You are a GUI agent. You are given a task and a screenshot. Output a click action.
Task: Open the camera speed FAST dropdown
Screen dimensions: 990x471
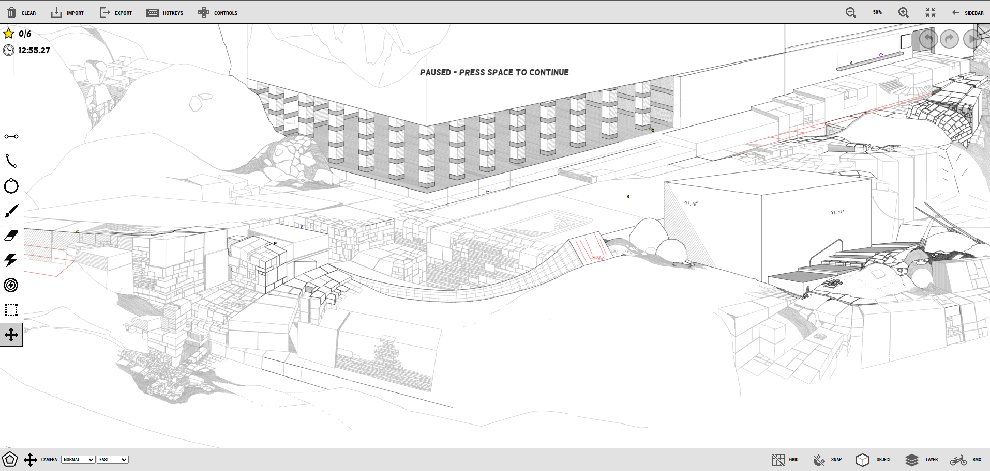[113, 460]
